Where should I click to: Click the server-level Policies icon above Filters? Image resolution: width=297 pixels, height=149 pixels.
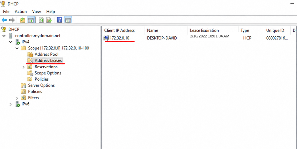tap(23, 92)
